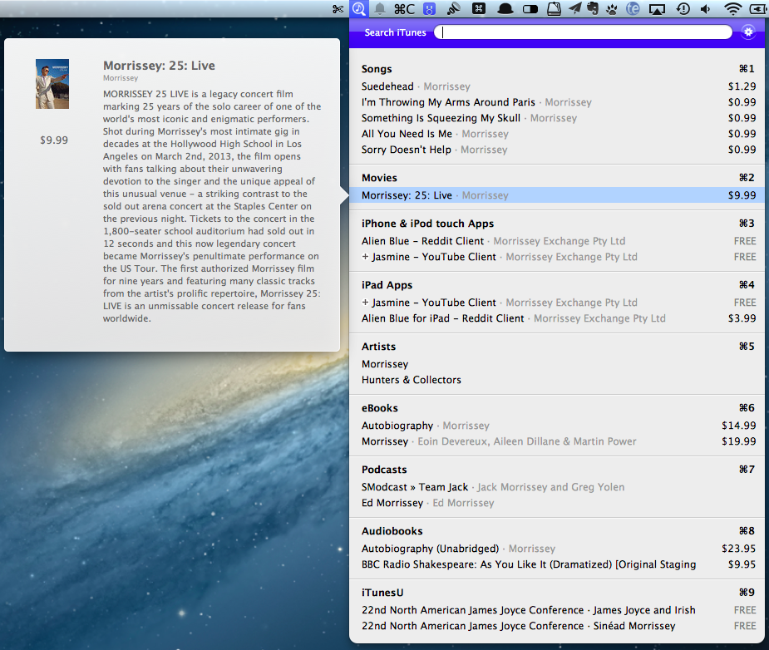
Task: Click the ⌘C clipboard menu bar item
Action: click(x=404, y=9)
